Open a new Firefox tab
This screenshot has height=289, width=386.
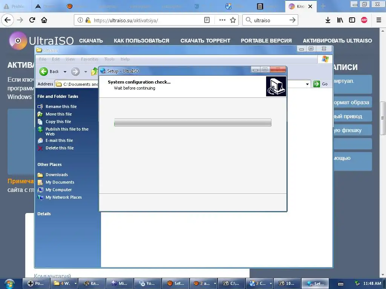click(x=323, y=6)
